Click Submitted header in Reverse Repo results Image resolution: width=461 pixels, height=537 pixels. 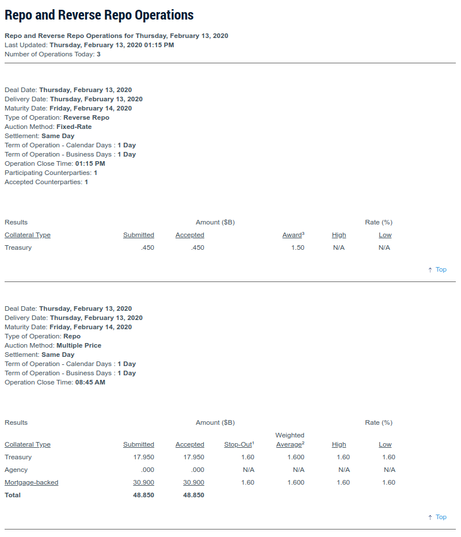[139, 235]
